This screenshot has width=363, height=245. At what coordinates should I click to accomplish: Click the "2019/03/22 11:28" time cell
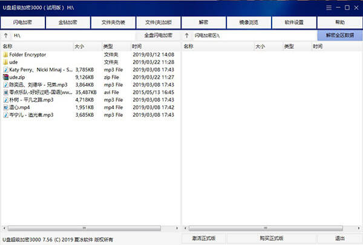pyautogui.click(x=153, y=62)
